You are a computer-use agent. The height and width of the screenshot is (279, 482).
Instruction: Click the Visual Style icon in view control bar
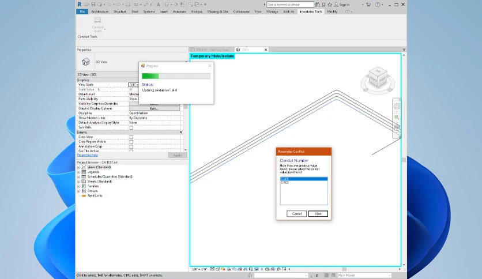pyautogui.click(x=217, y=269)
